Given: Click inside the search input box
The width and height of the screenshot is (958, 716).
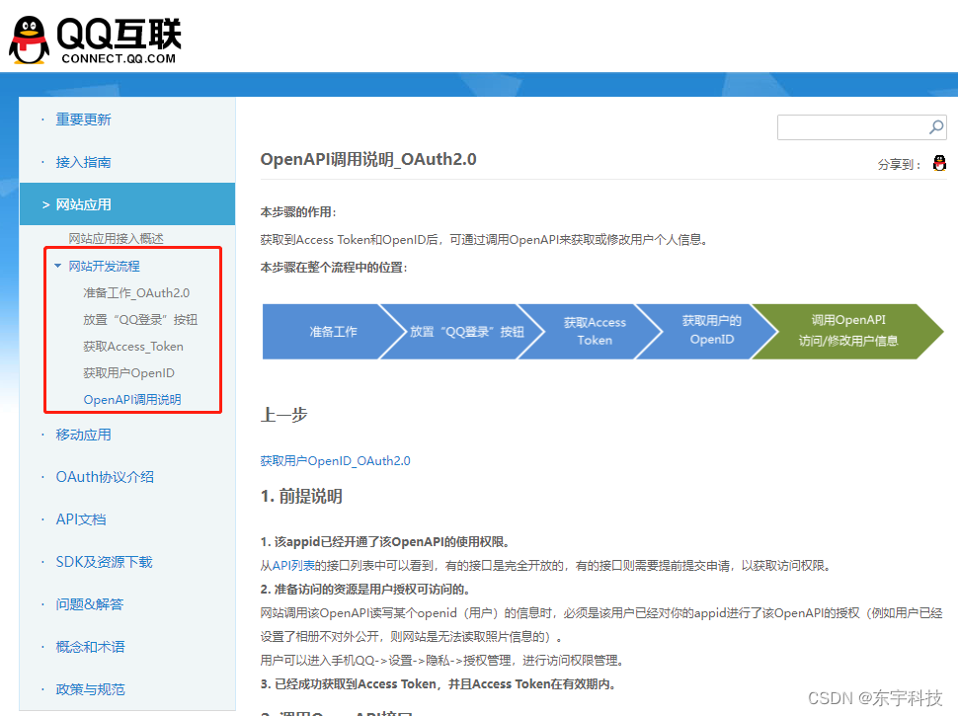Looking at the screenshot, I should pyautogui.click(x=854, y=127).
